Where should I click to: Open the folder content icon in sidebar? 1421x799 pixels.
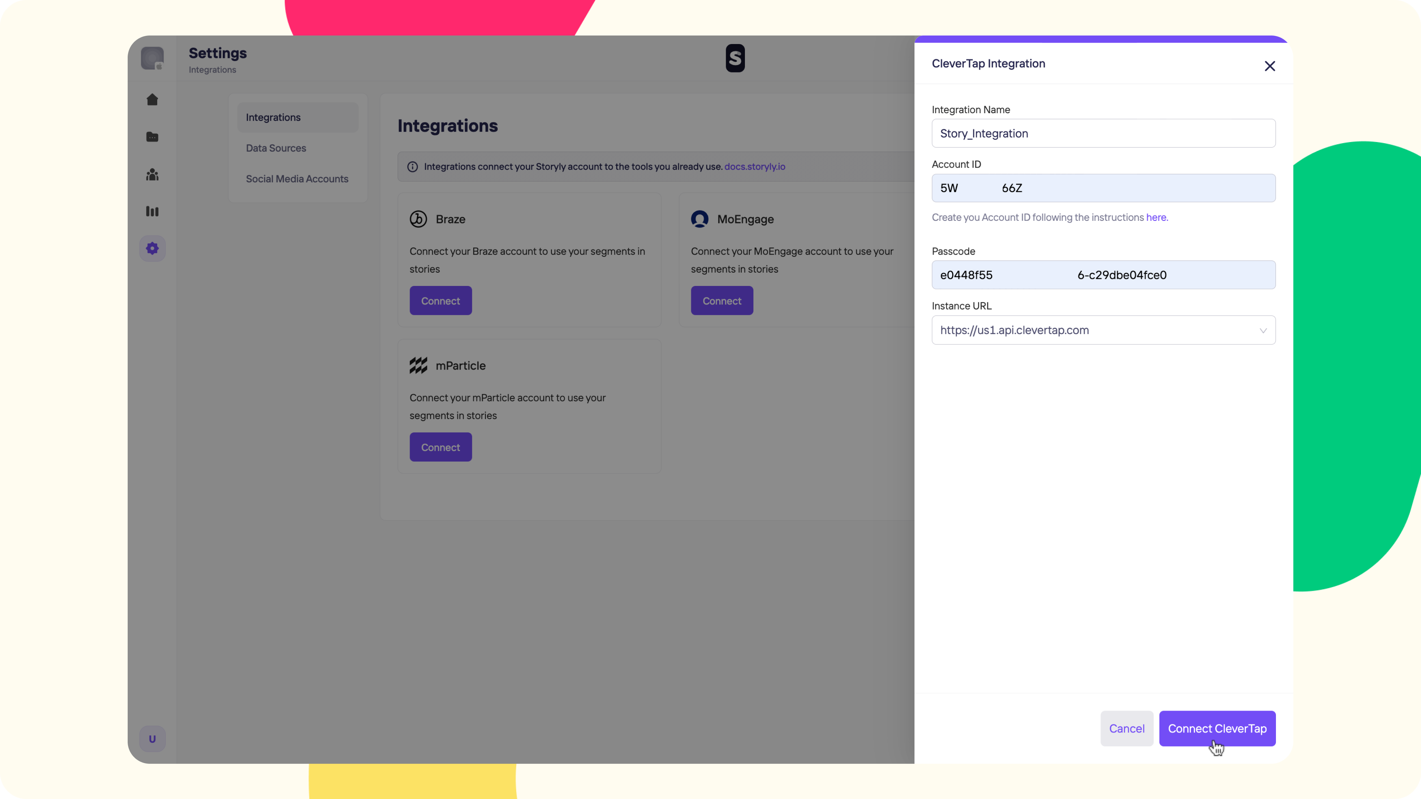pos(152,137)
